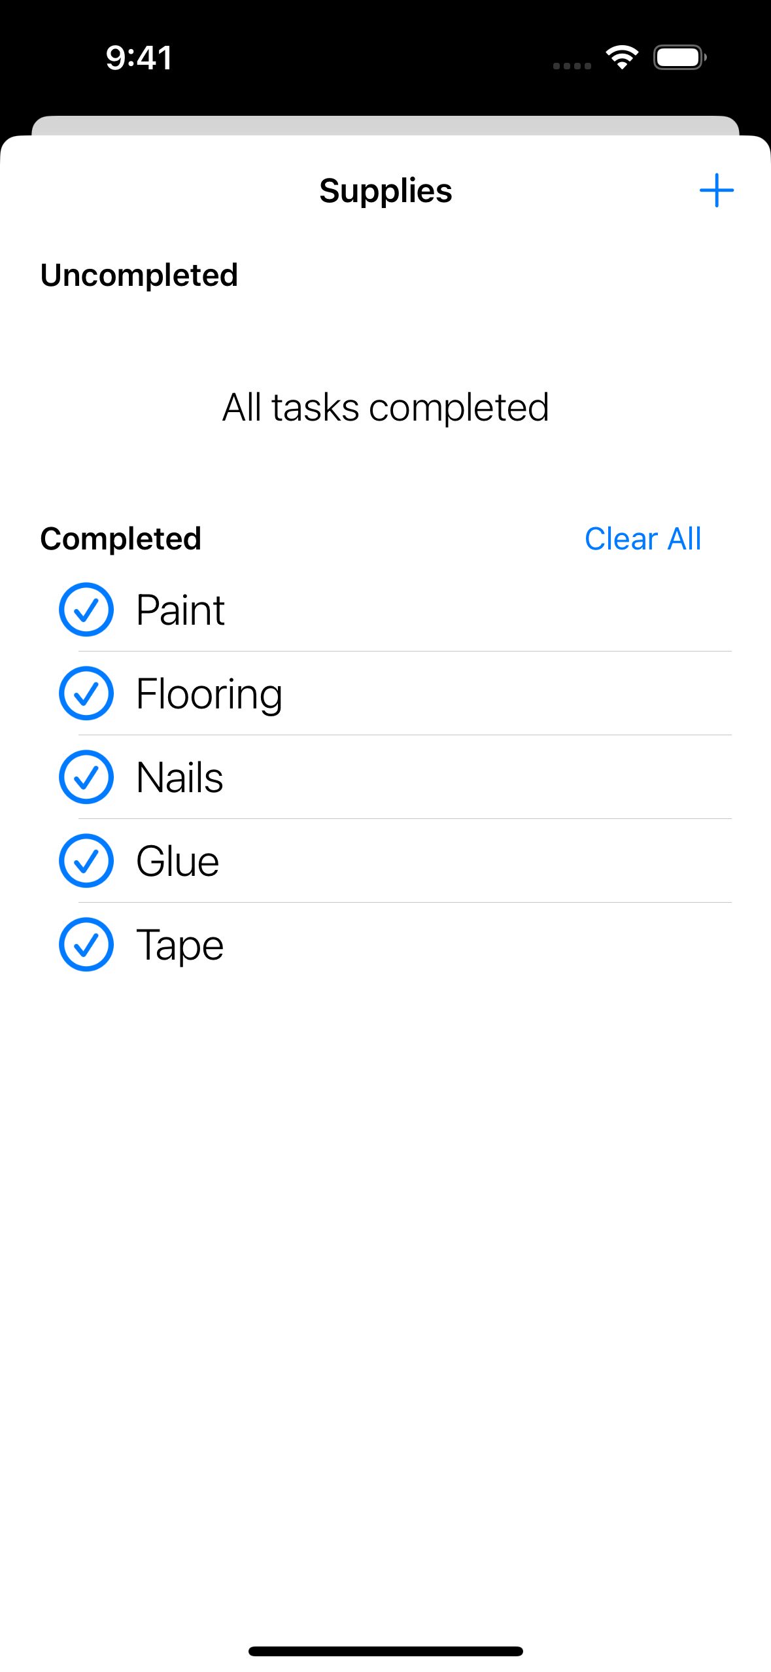Uncheck the Flooring checkmark circle

[x=86, y=693]
